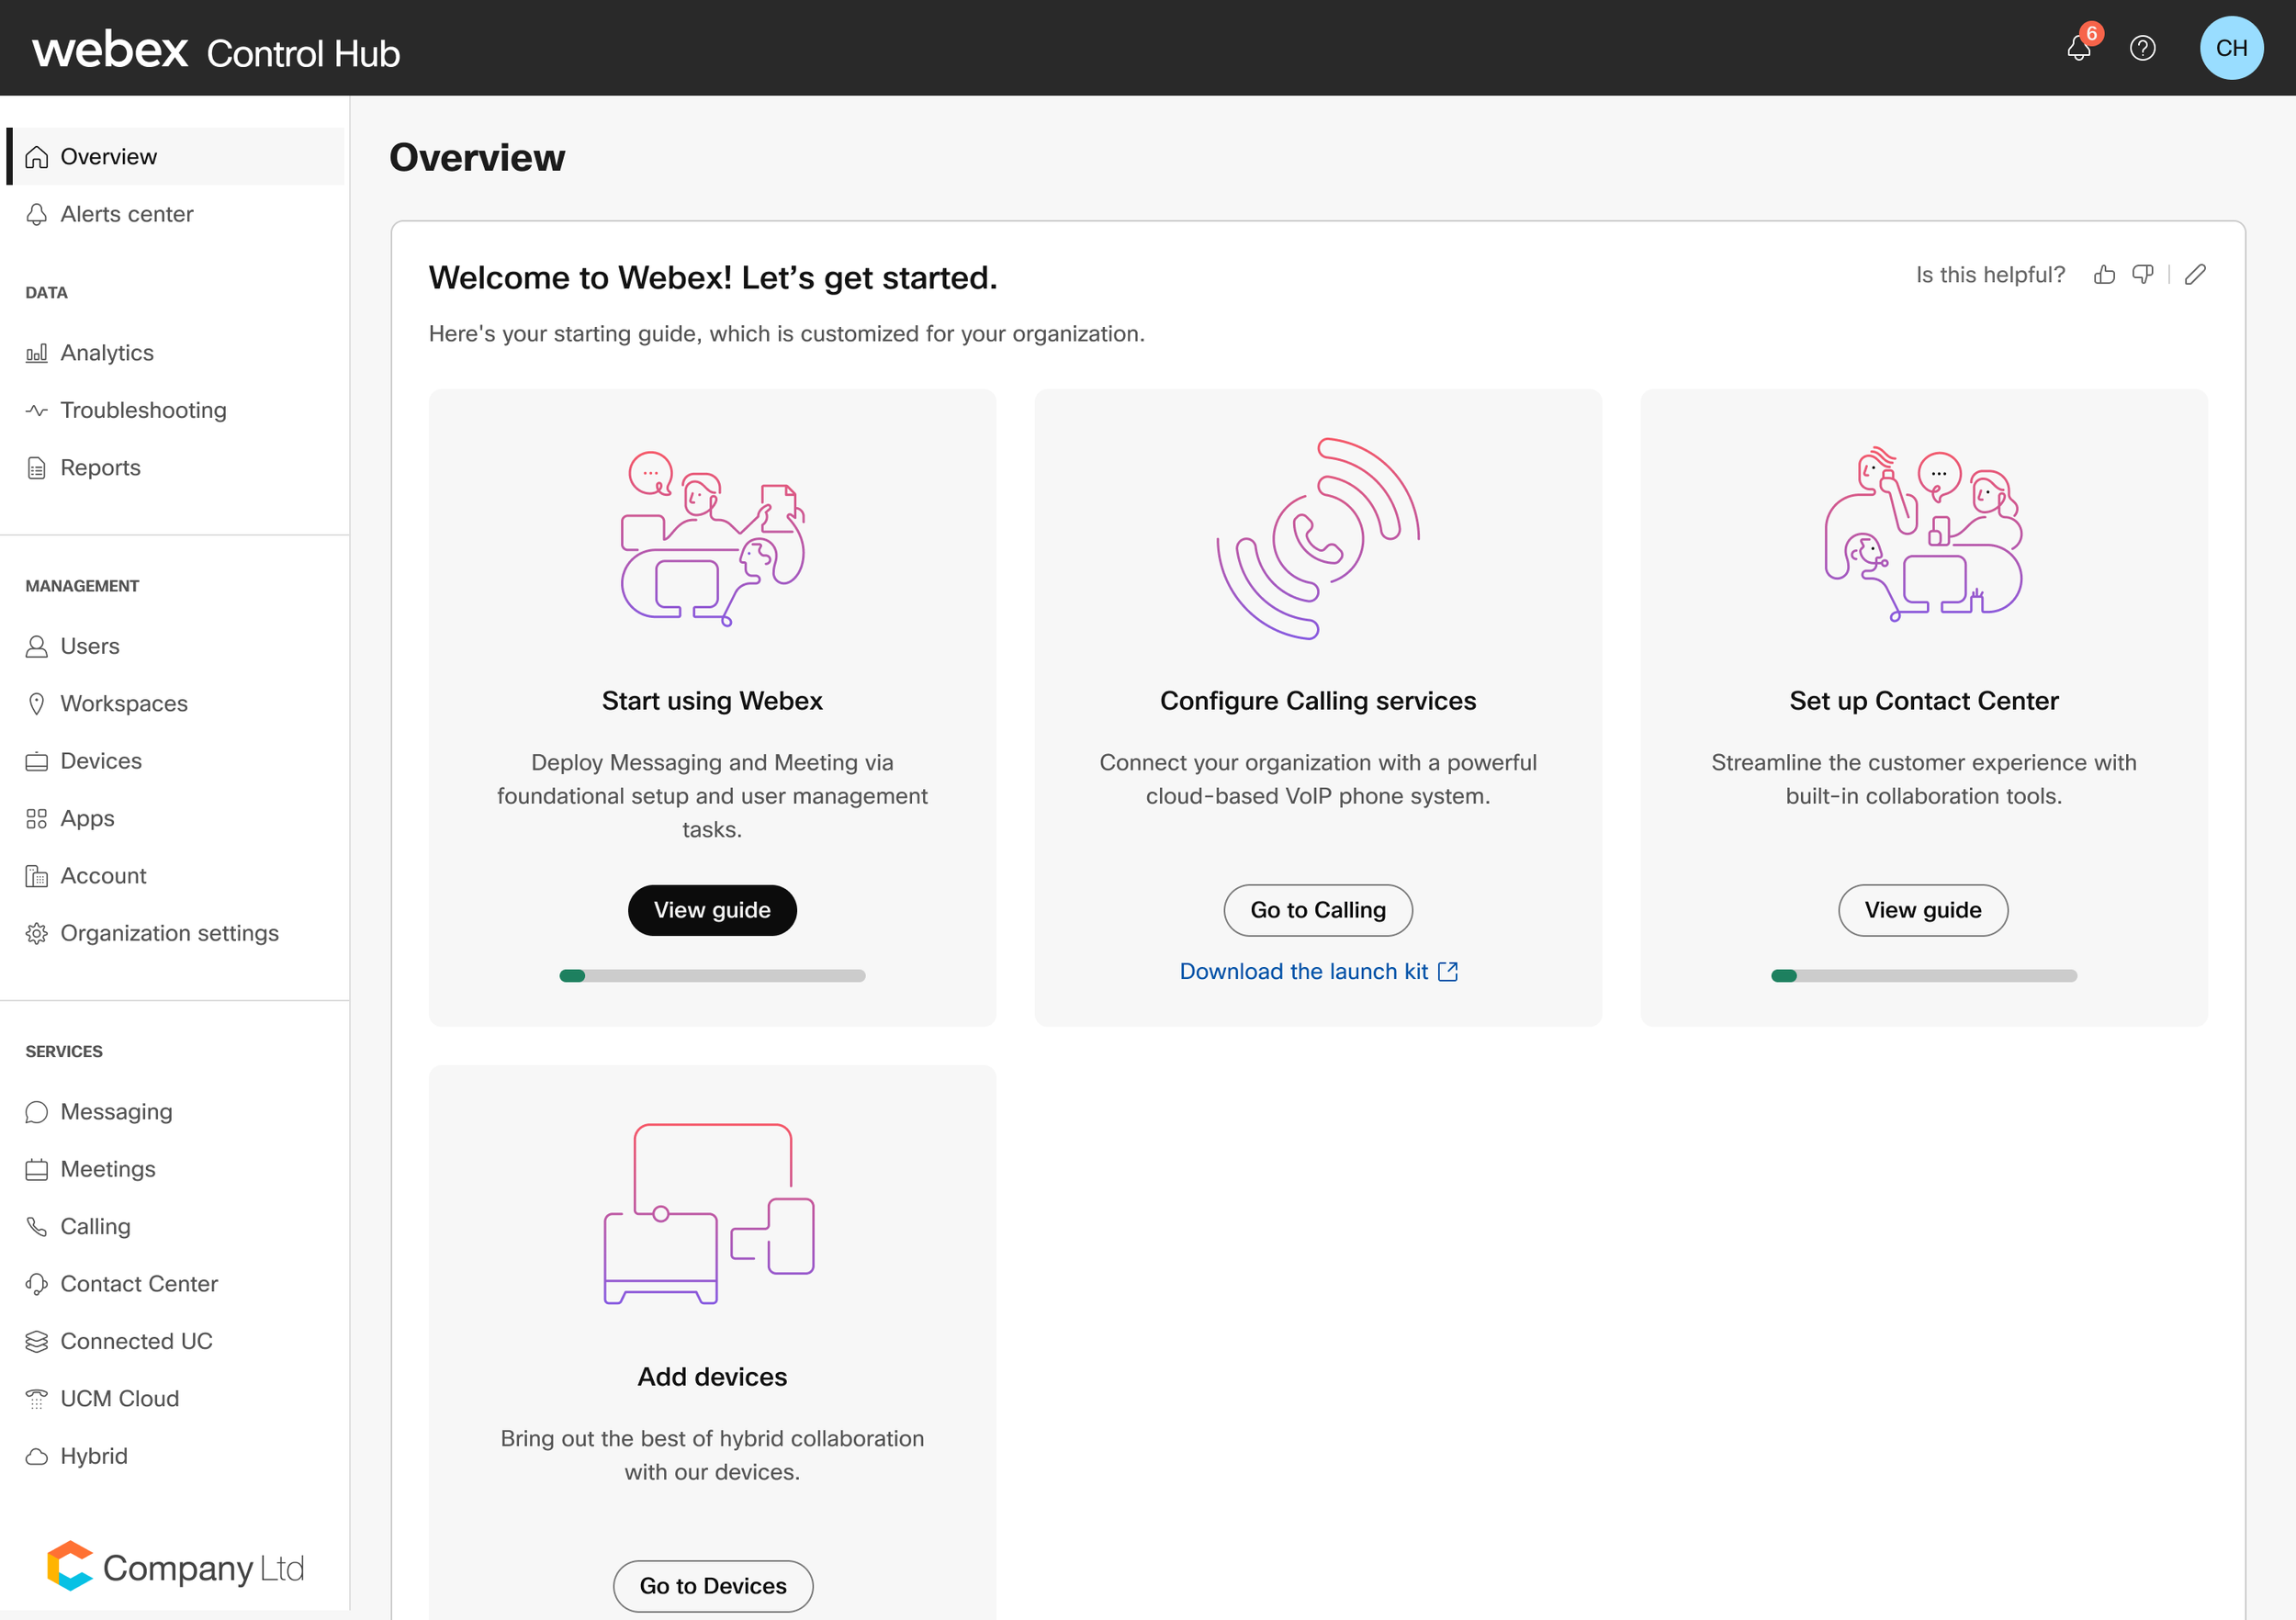
Task: Click View guide under Start using Webex
Action: point(712,910)
